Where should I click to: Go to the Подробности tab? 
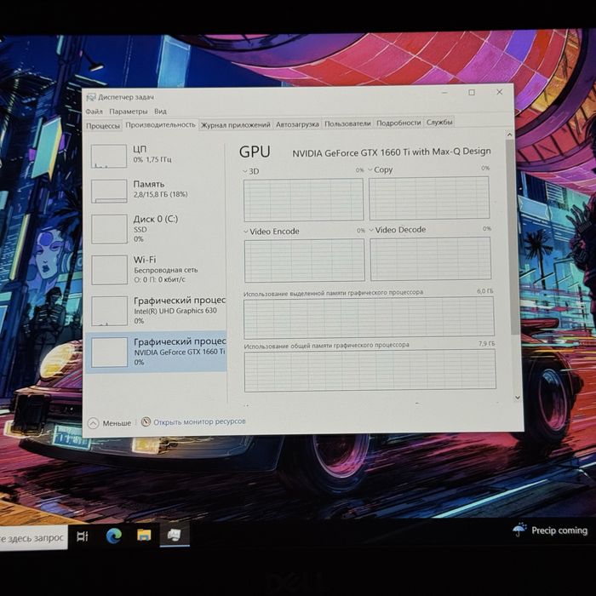(398, 123)
